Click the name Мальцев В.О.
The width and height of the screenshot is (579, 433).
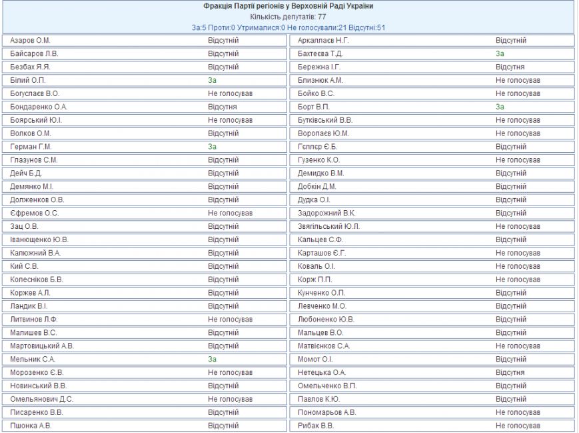pyautogui.click(x=320, y=333)
